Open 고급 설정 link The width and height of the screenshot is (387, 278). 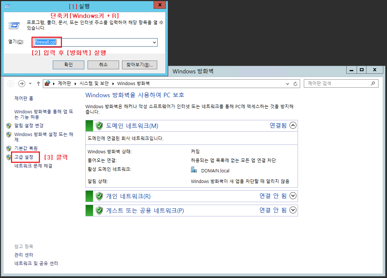(24, 157)
